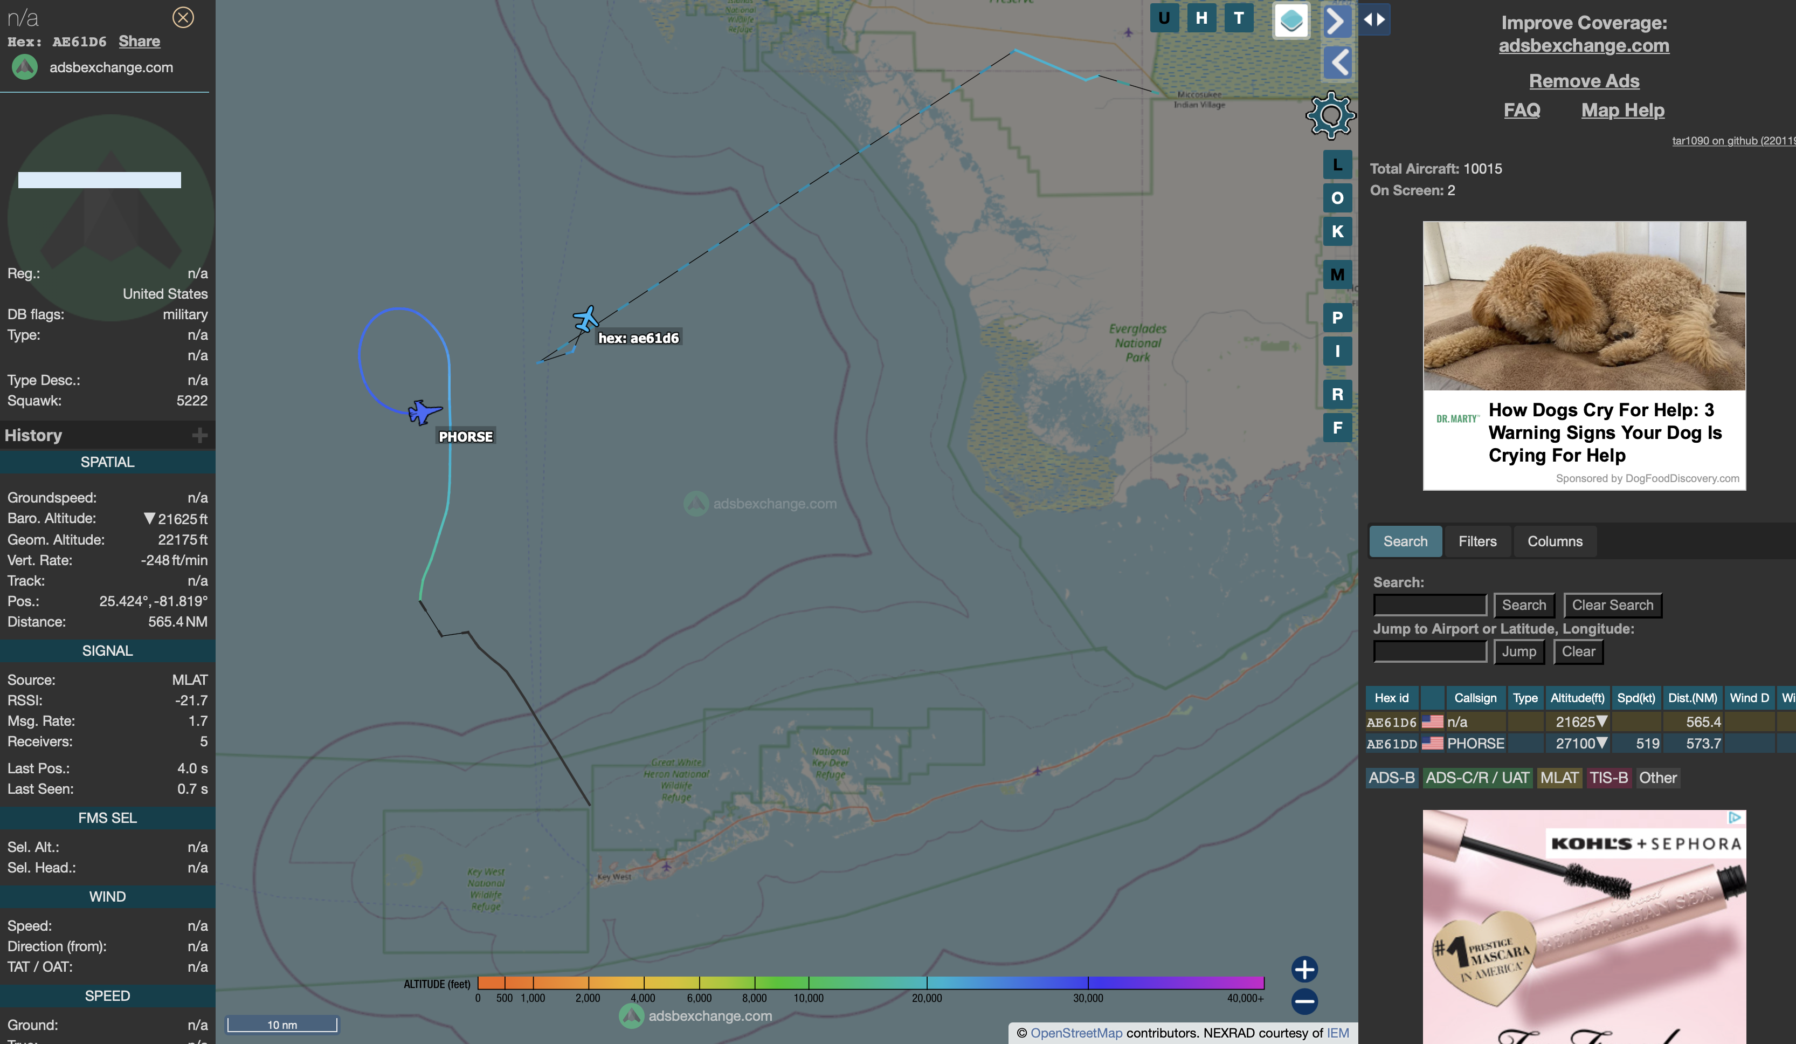This screenshot has height=1044, width=1796.
Task: Click the T map toggle button
Action: [x=1239, y=18]
